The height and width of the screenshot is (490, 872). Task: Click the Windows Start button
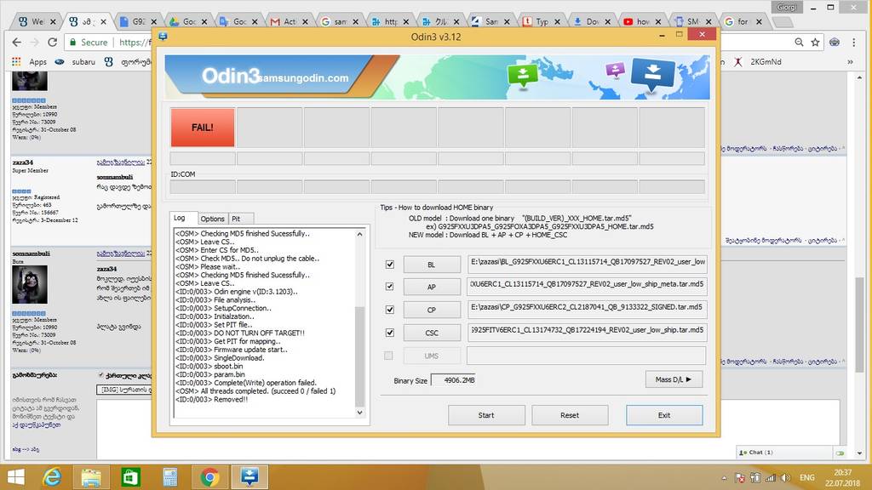(17, 476)
